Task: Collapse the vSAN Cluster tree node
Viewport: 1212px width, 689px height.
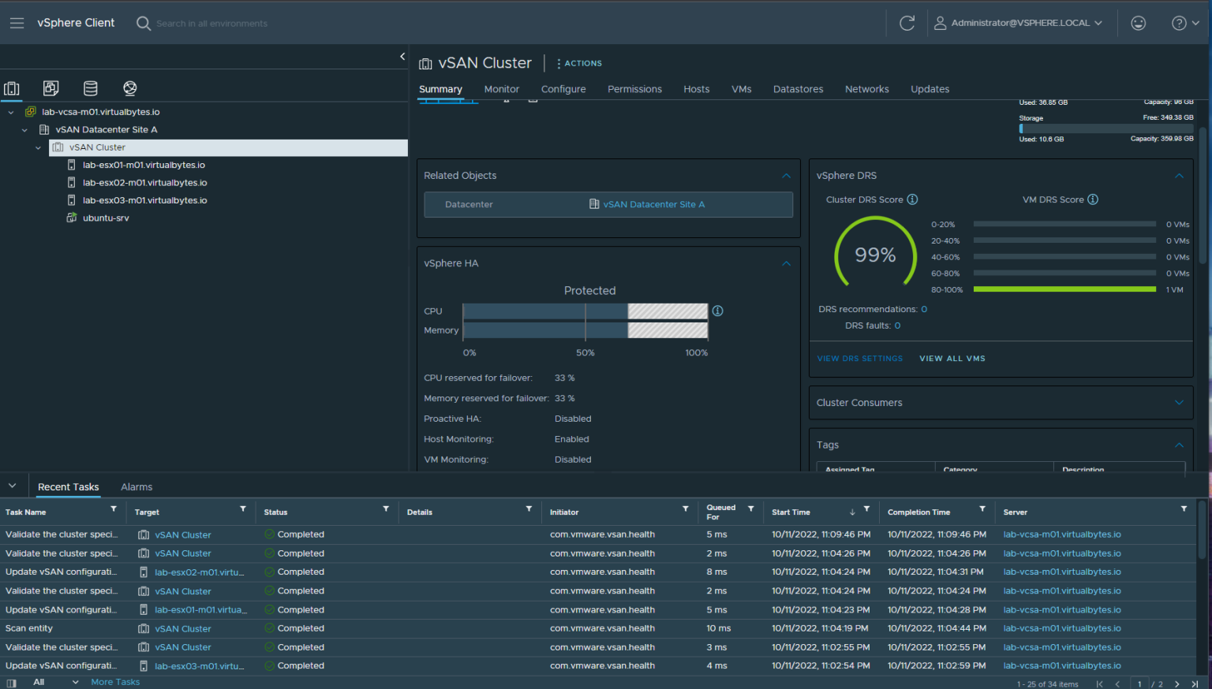Action: (x=38, y=147)
